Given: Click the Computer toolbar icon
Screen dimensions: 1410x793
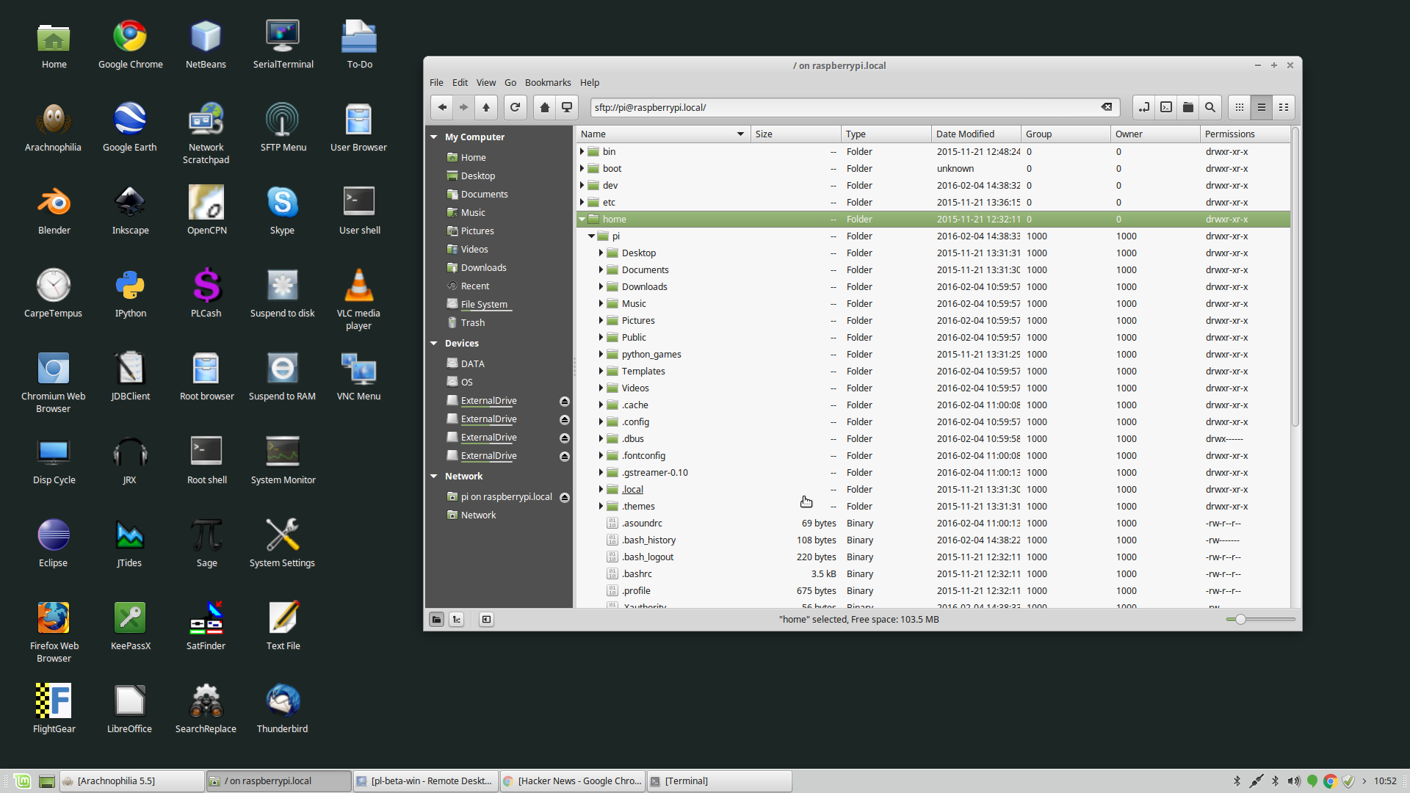Looking at the screenshot, I should (567, 107).
